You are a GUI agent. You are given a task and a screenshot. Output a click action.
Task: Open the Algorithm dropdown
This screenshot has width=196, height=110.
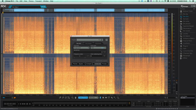[x=81, y=48]
